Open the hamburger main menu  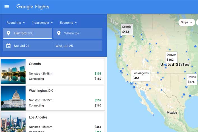pos(6,6)
